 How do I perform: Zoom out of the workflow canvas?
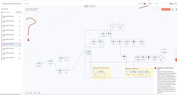click(35, 93)
